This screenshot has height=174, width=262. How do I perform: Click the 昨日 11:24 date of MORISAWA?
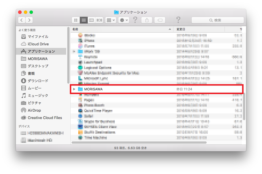coord(184,89)
